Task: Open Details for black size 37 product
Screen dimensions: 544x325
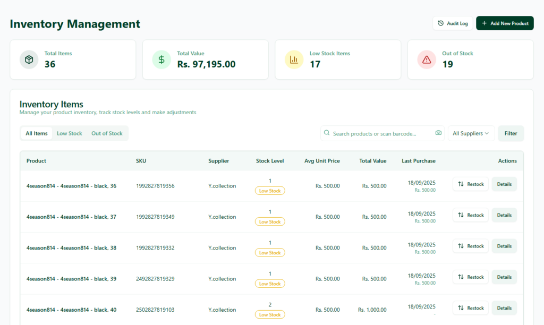Action: (x=504, y=215)
